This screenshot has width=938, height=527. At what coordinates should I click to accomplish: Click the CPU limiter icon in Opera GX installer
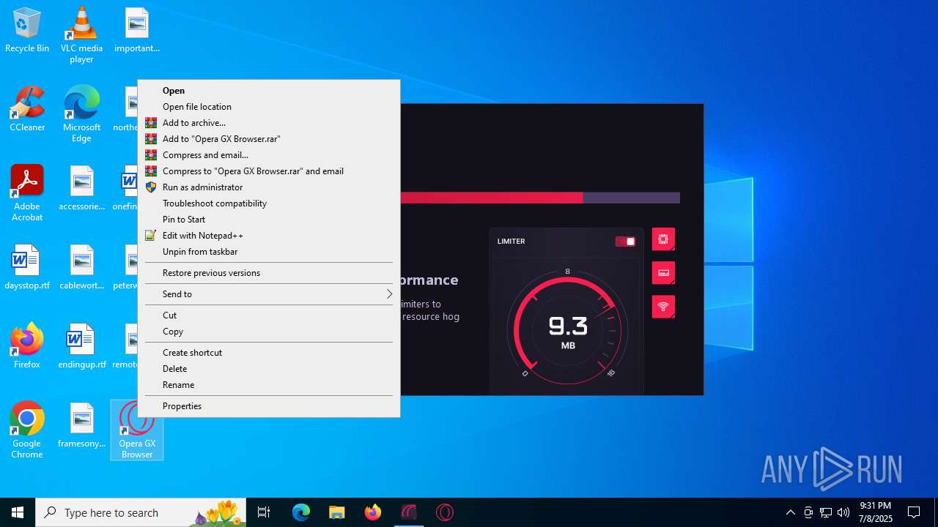[663, 239]
